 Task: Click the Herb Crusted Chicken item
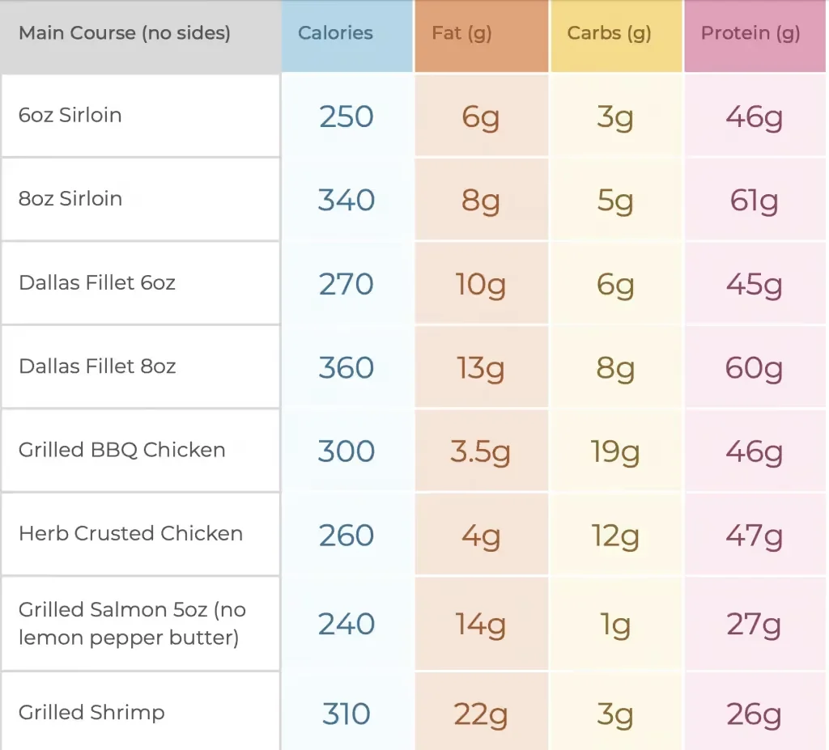click(x=130, y=534)
